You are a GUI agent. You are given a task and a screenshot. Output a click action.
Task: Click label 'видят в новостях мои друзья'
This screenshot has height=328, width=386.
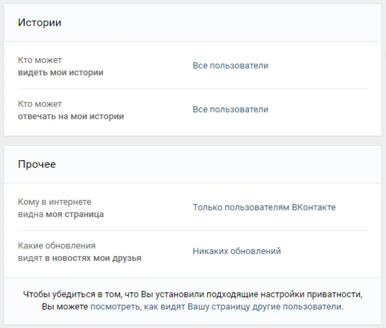pos(79,258)
